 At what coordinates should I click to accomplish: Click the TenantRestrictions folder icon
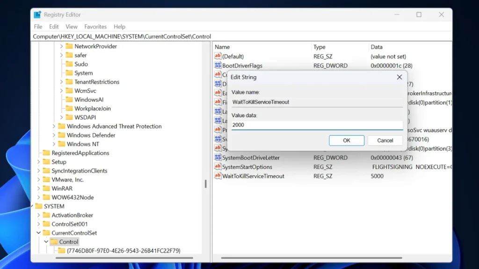pos(69,81)
